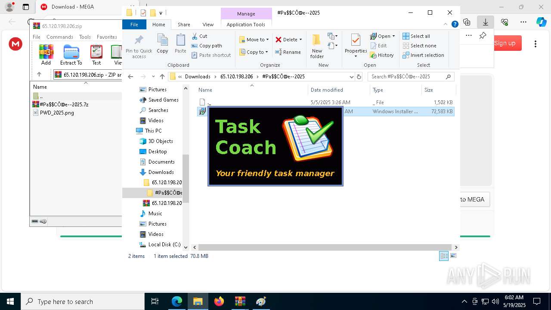This screenshot has width=551, height=310.
Task: Click browser downloads icon in Edge toolbar
Action: click(x=486, y=22)
